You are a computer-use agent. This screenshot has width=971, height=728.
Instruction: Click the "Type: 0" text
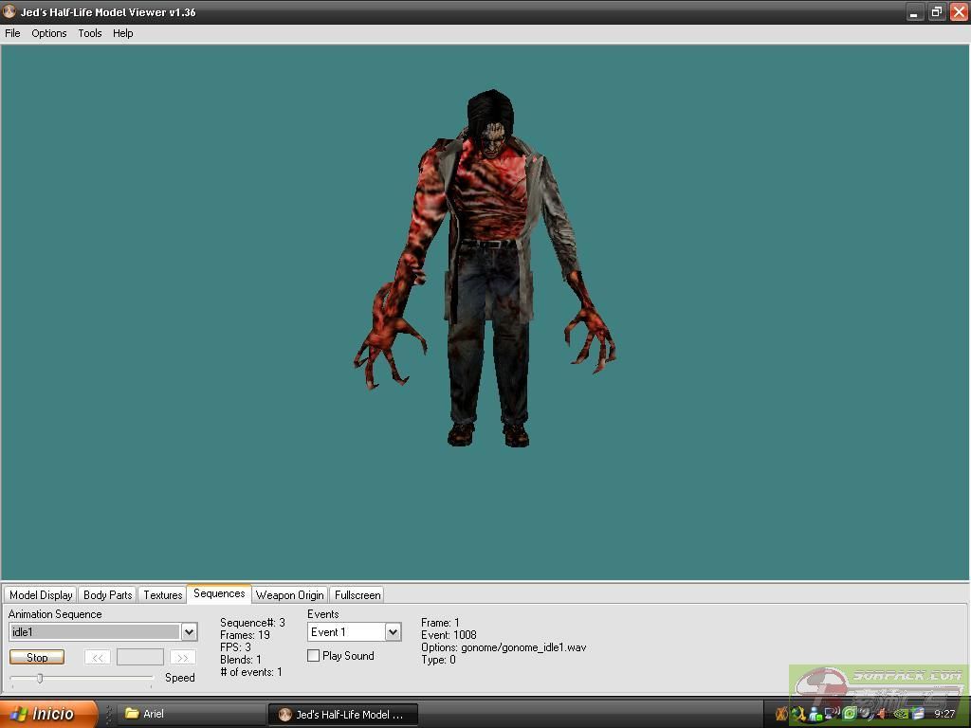pos(438,660)
